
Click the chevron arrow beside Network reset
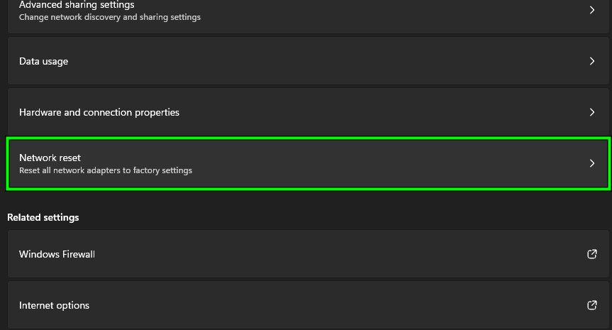pyautogui.click(x=592, y=163)
